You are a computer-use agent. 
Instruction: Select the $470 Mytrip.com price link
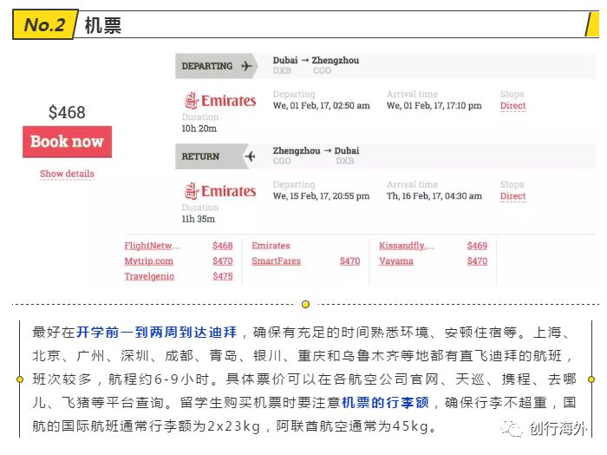(223, 261)
